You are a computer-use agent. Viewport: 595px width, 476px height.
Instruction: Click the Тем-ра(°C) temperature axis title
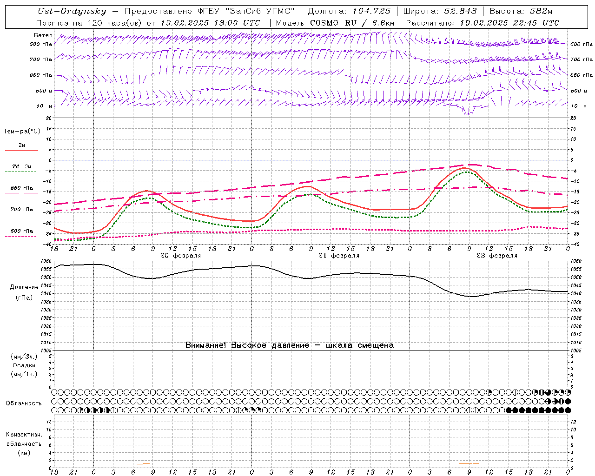coord(22,132)
